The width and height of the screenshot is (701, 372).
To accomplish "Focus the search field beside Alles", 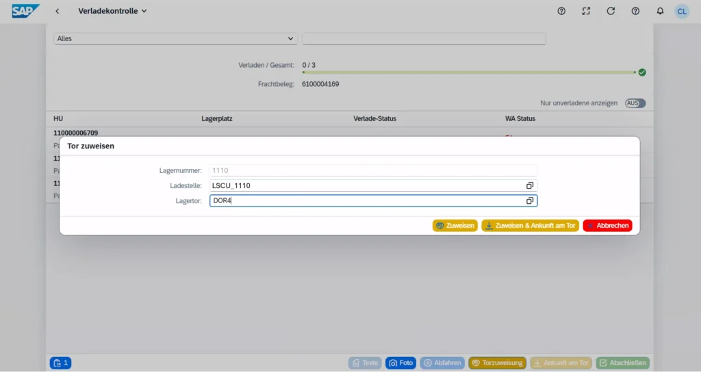I will coord(424,38).
